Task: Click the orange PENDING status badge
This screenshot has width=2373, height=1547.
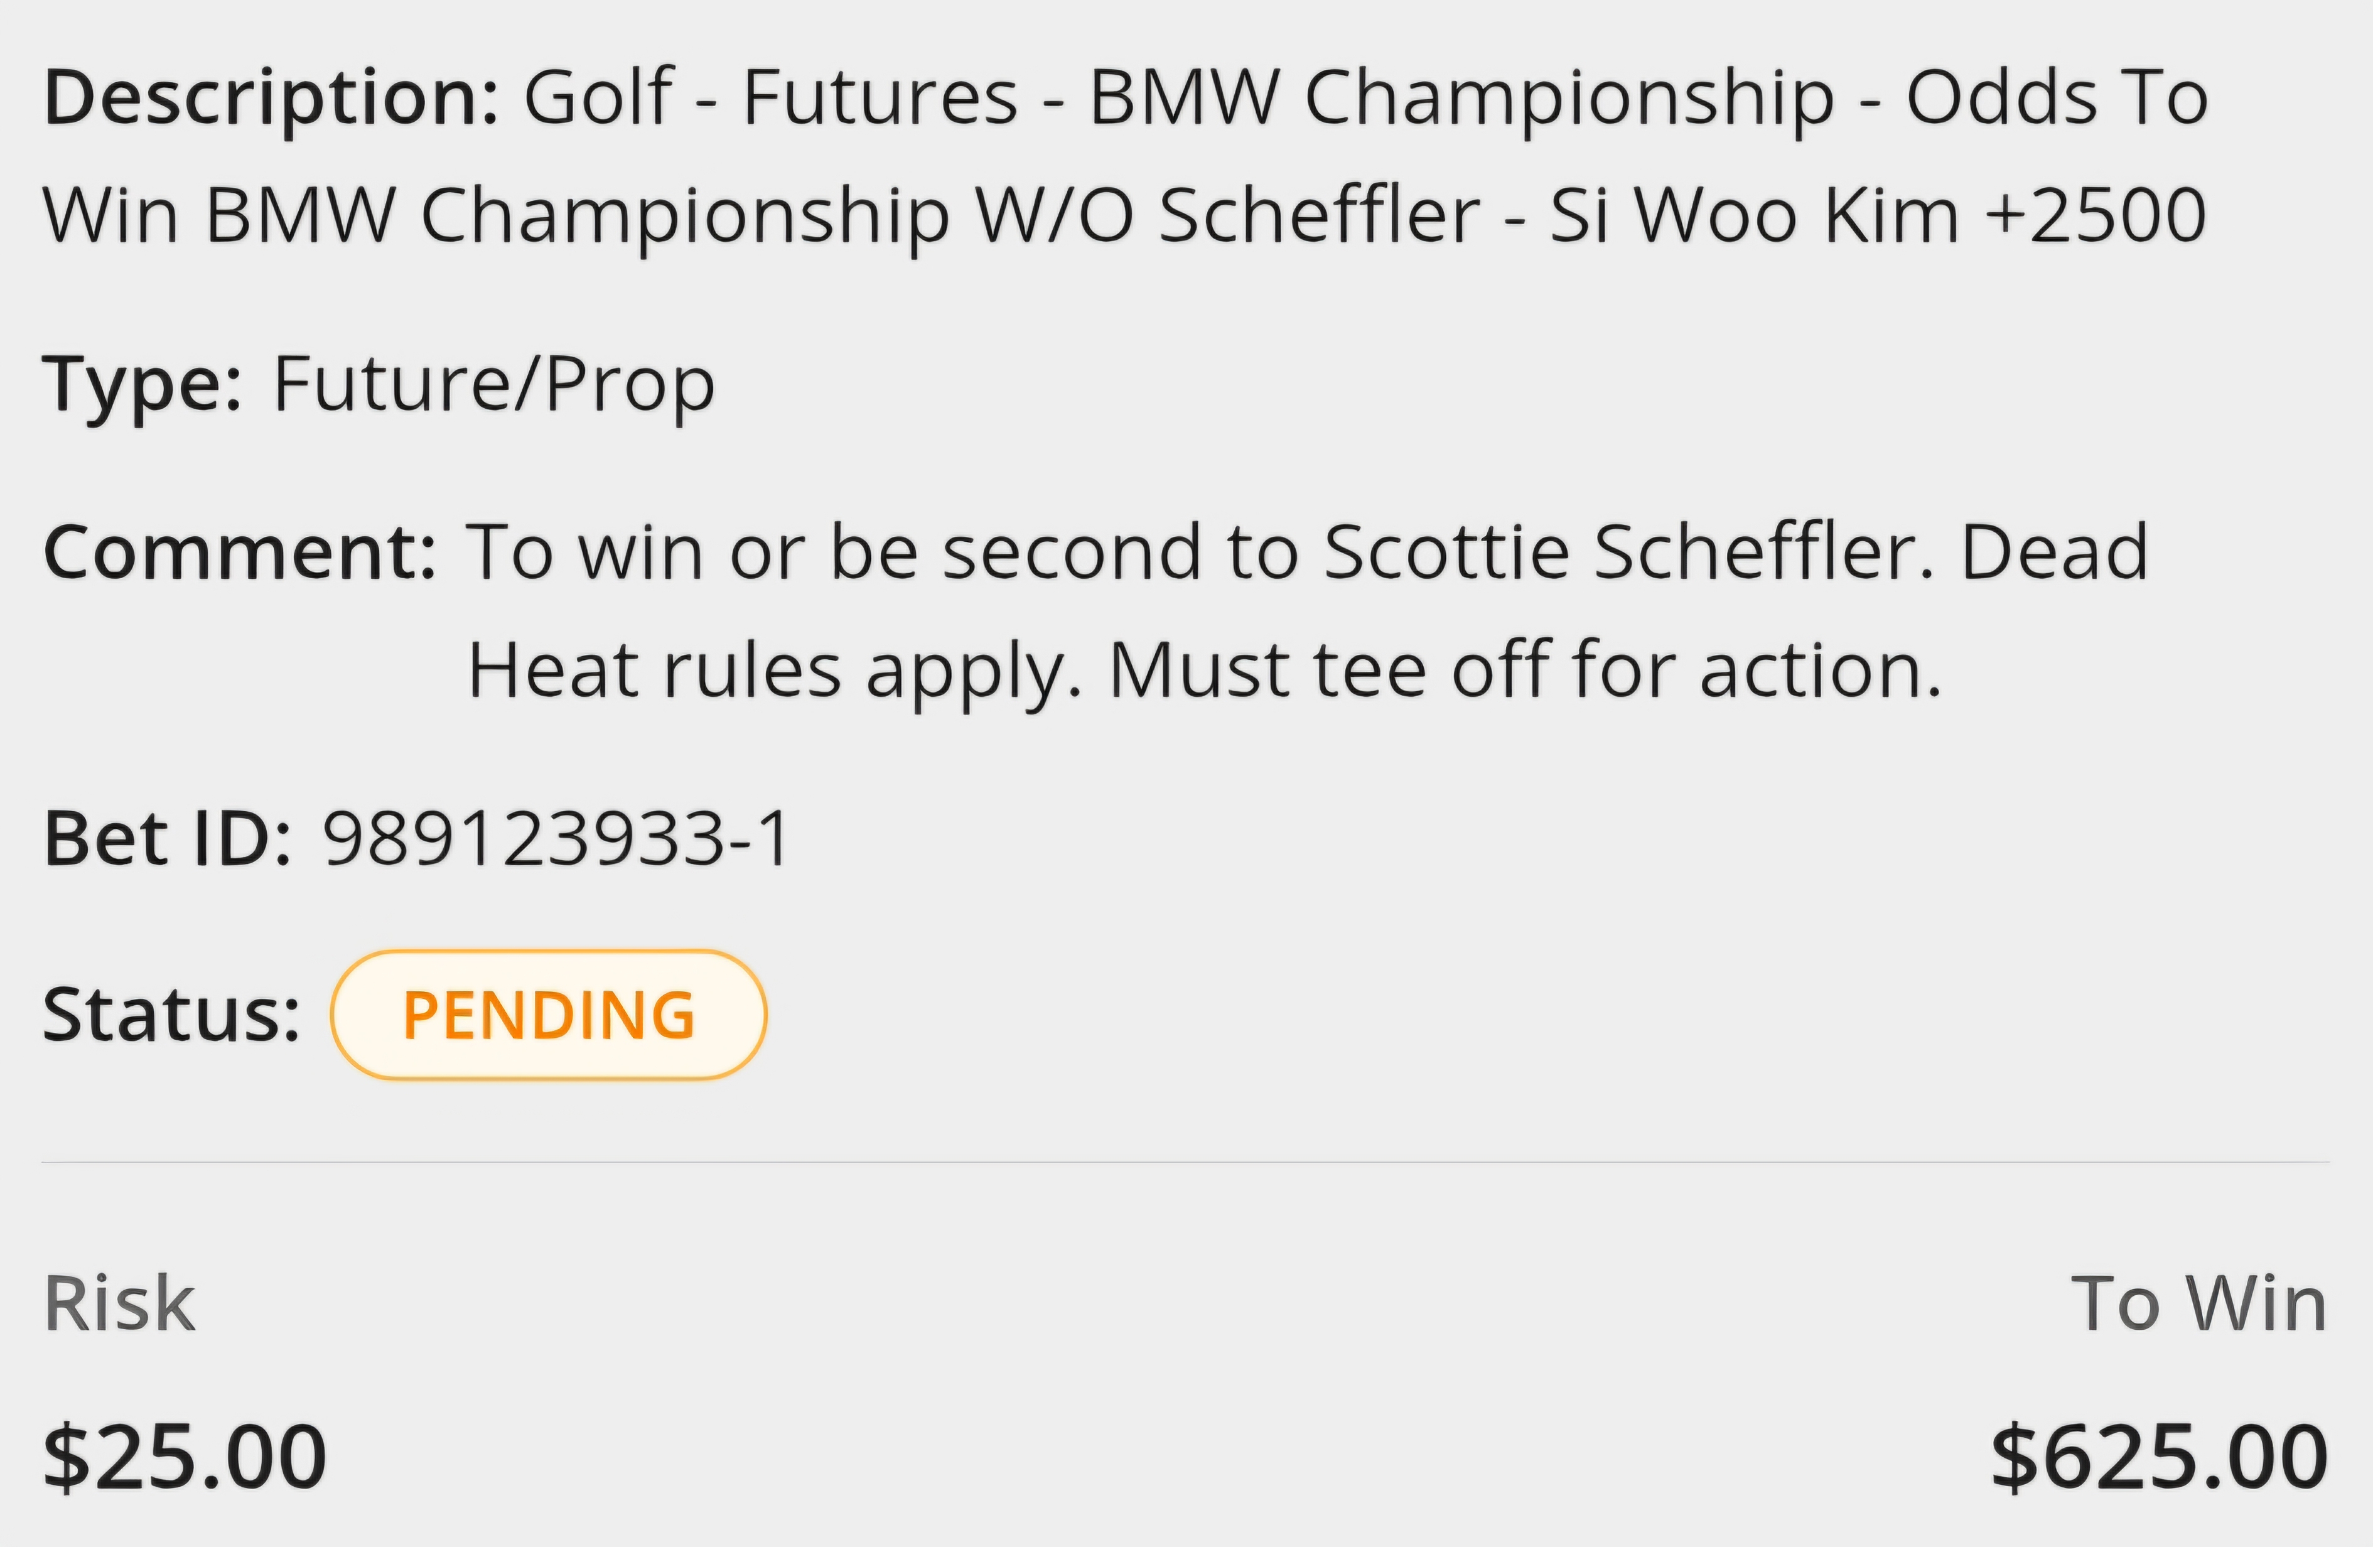Action: (x=549, y=1015)
